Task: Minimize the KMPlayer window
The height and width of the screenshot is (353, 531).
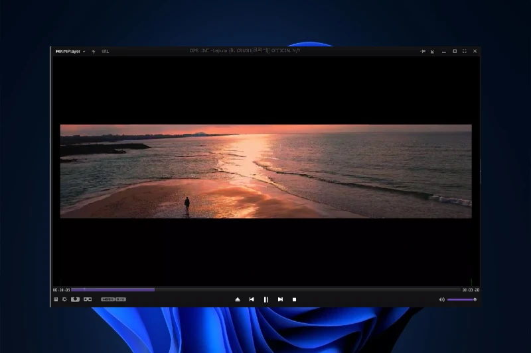Action: (x=443, y=52)
